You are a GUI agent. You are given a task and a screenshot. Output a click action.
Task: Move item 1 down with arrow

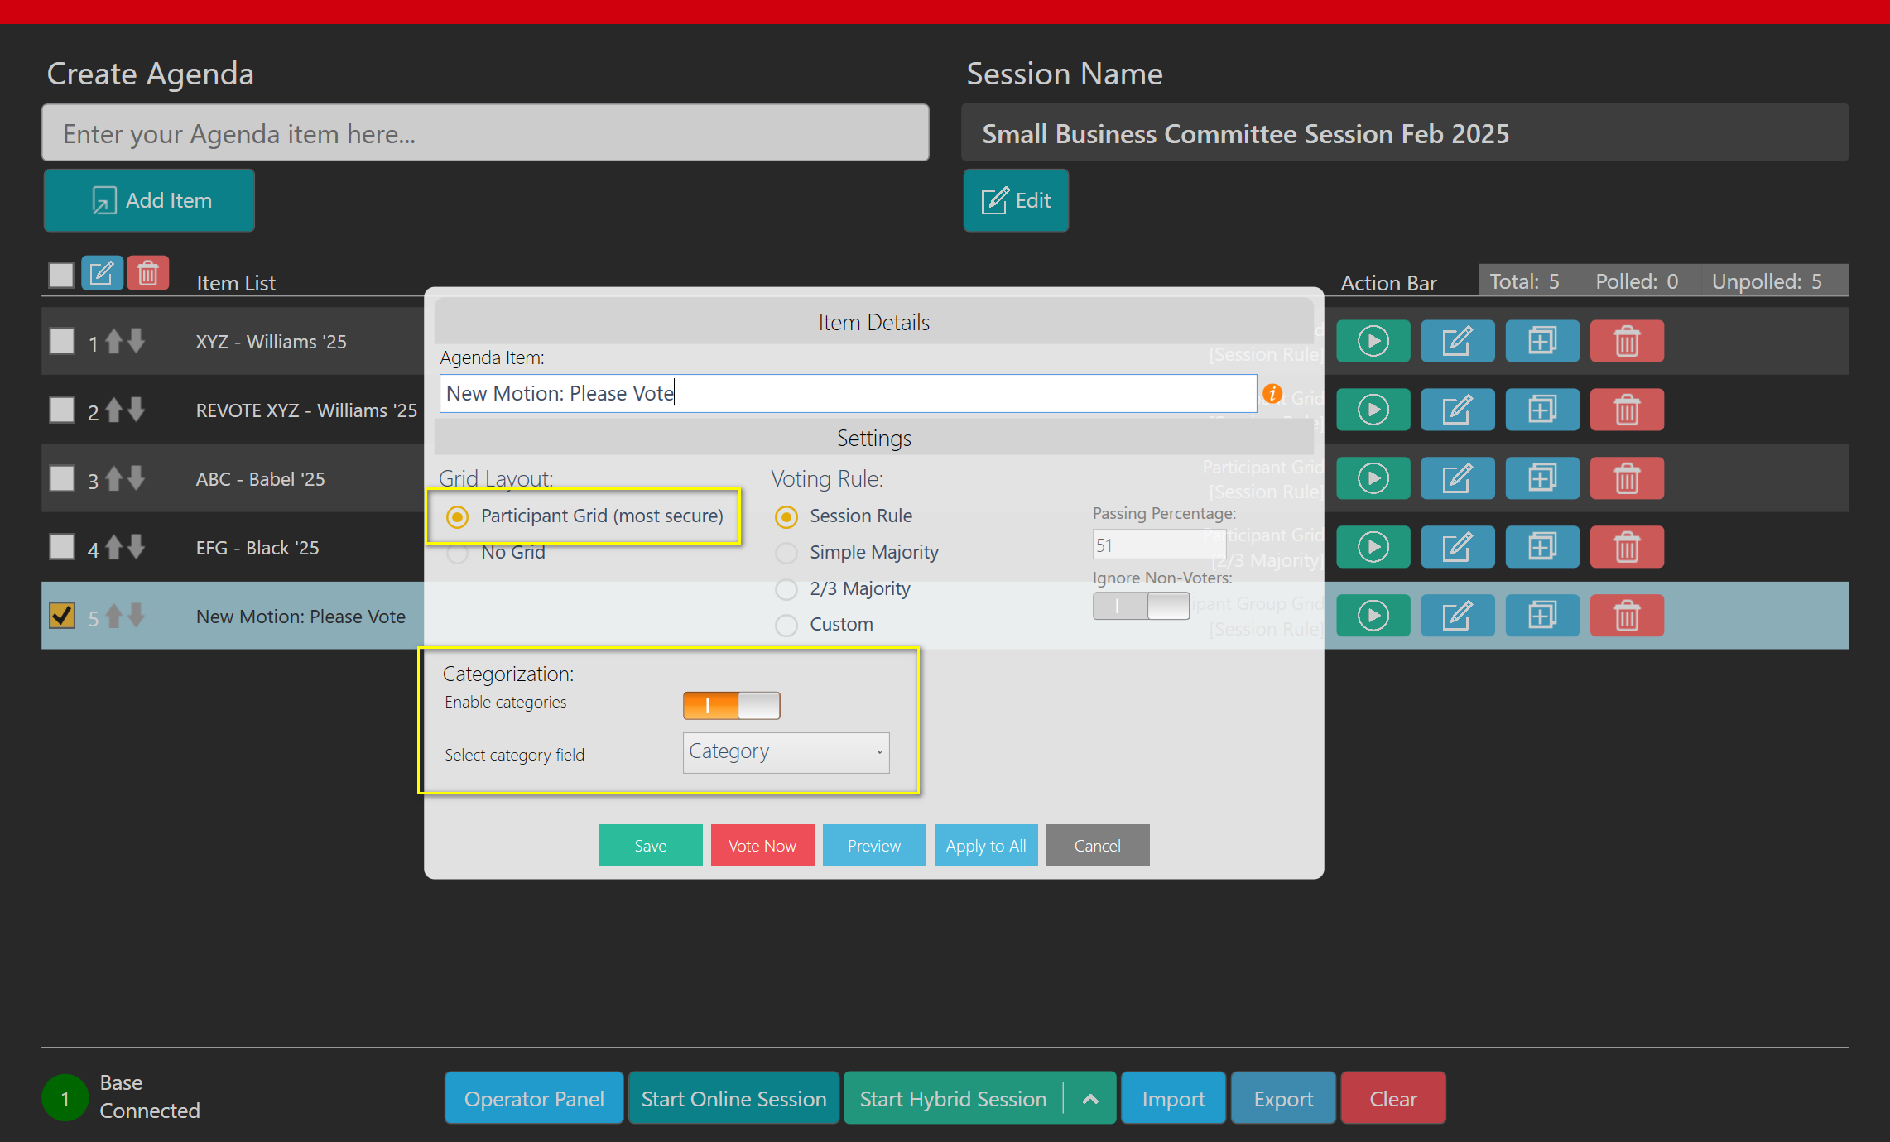(x=137, y=341)
